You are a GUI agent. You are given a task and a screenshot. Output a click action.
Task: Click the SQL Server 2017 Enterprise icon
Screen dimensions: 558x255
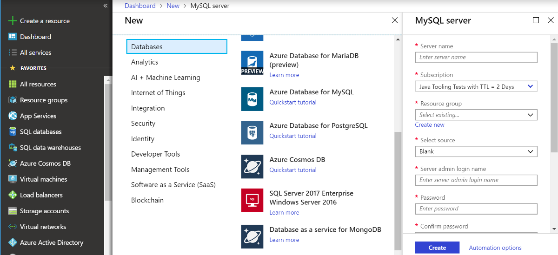[252, 200]
